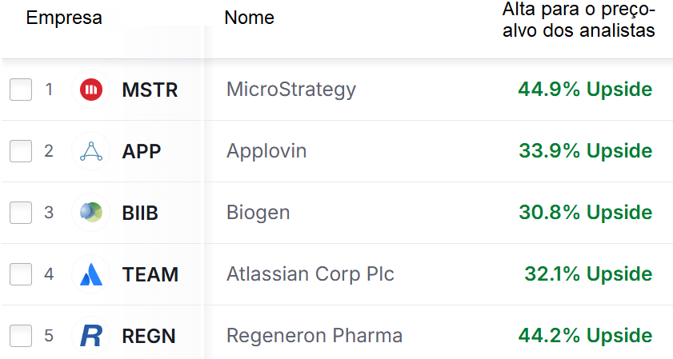This screenshot has height=359, width=673.
Task: Click the Atlassian Corp Plc name
Action: pos(310,274)
